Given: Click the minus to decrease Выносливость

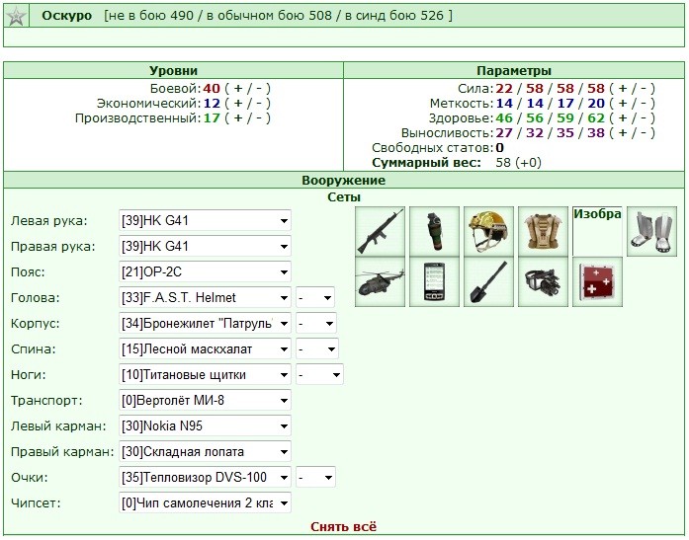Looking at the screenshot, I should coord(644,133).
